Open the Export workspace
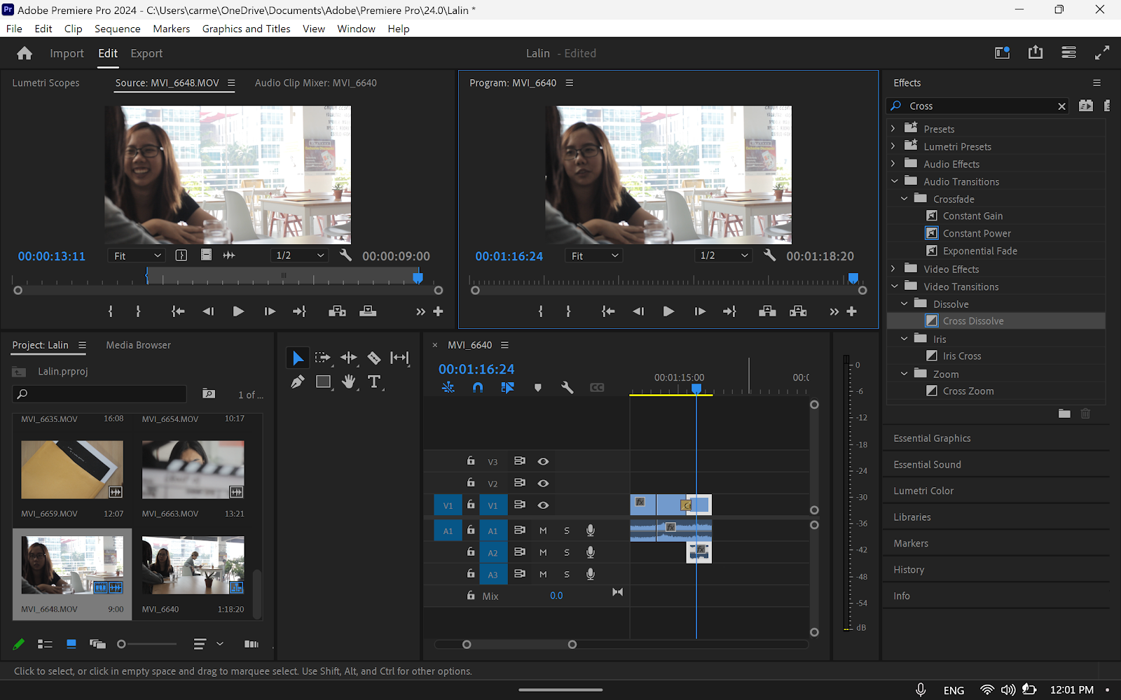Screen dimensions: 1121x700 146,53
